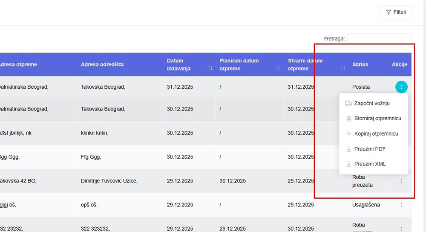Viewport: 426px width, 232px height.
Task: Open actions menu for Dimitrije Tuvcovic Uzice row
Action: (x=401, y=181)
